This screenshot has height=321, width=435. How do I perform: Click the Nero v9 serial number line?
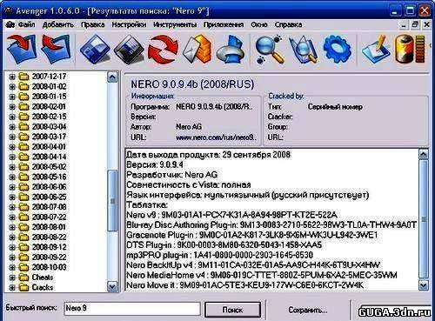click(x=231, y=215)
